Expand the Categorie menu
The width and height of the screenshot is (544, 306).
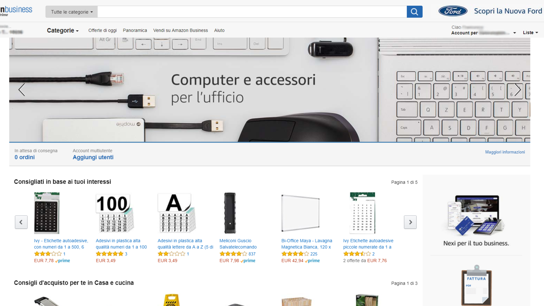click(x=63, y=30)
